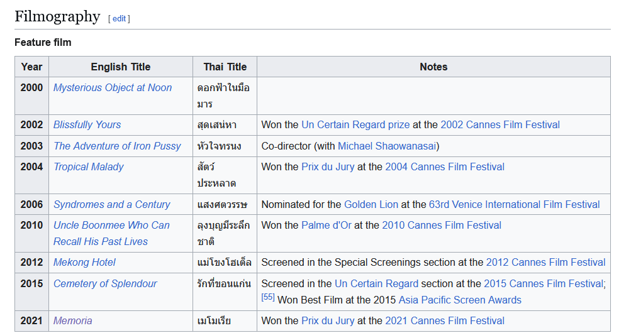Image resolution: width=631 pixels, height=333 pixels.
Task: Follow the 2002 Cannes Film Festival link
Action: point(500,124)
